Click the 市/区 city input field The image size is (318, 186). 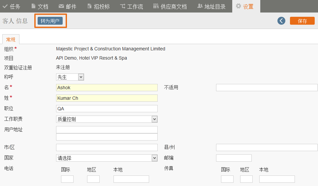pos(107,147)
